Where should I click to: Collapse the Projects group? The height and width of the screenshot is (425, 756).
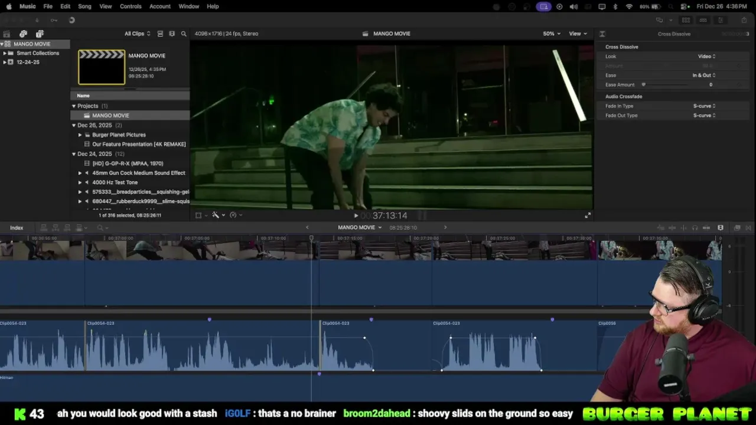74,106
